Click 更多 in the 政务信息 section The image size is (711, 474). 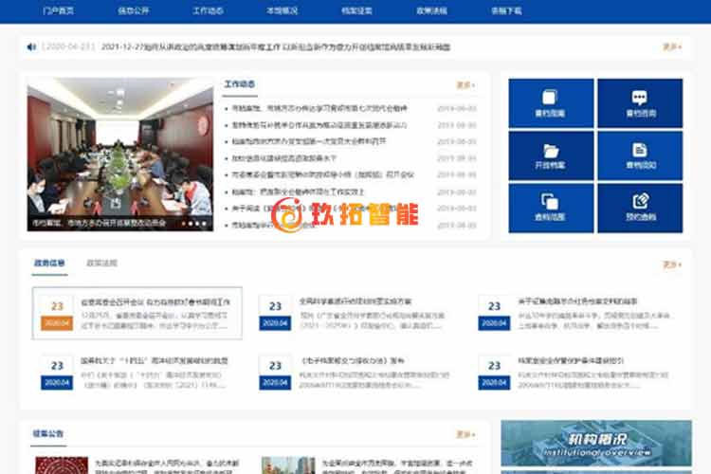pyautogui.click(x=672, y=264)
